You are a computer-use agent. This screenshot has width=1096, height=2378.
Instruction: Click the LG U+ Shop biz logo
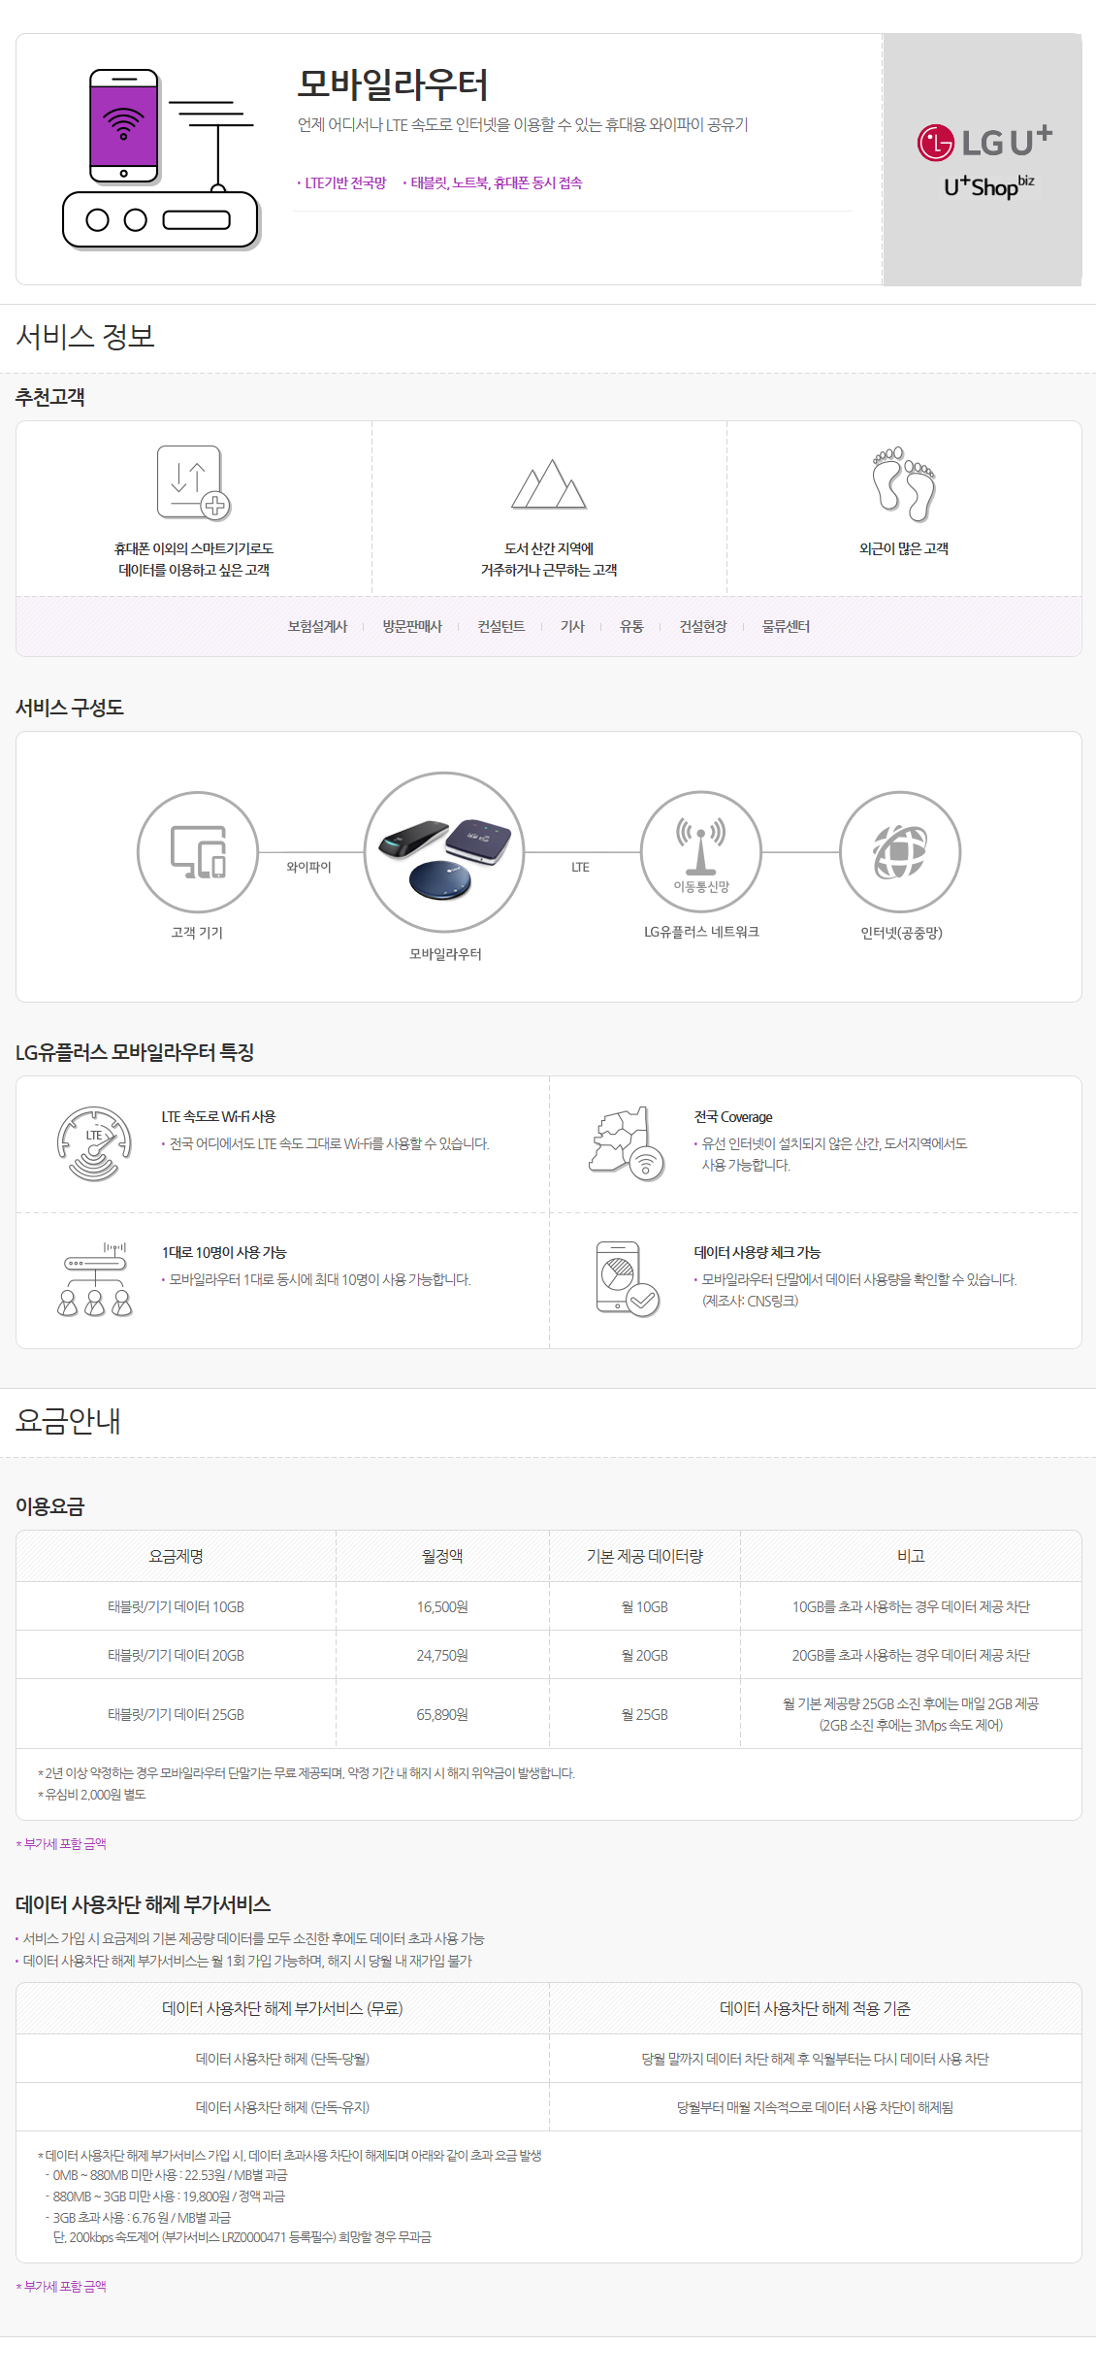983,160
